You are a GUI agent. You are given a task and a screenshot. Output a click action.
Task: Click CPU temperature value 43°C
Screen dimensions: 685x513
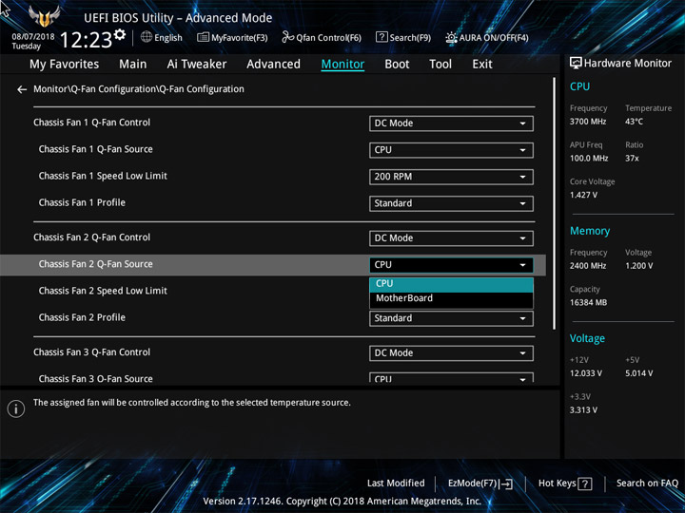pyautogui.click(x=634, y=122)
